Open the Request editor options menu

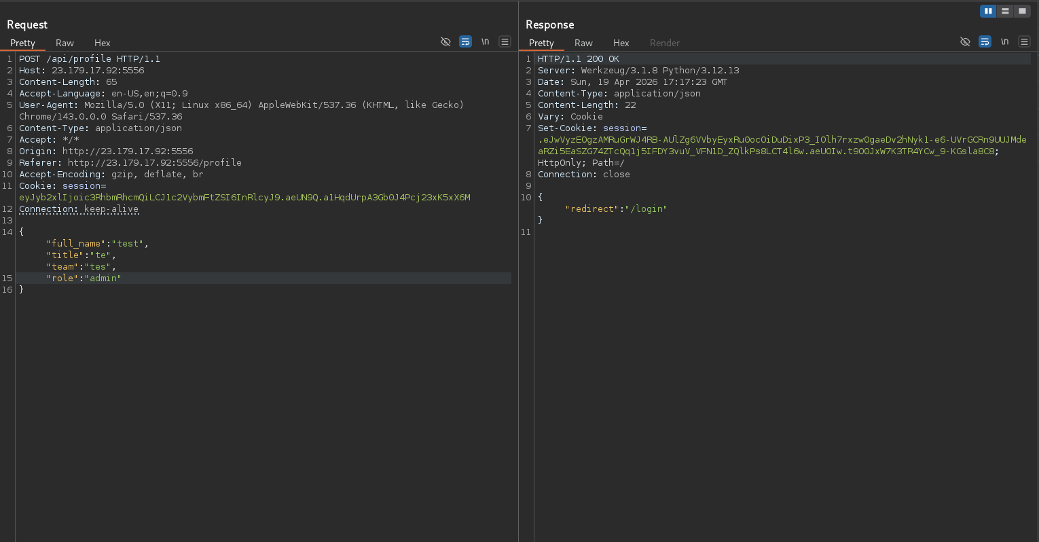pos(505,41)
